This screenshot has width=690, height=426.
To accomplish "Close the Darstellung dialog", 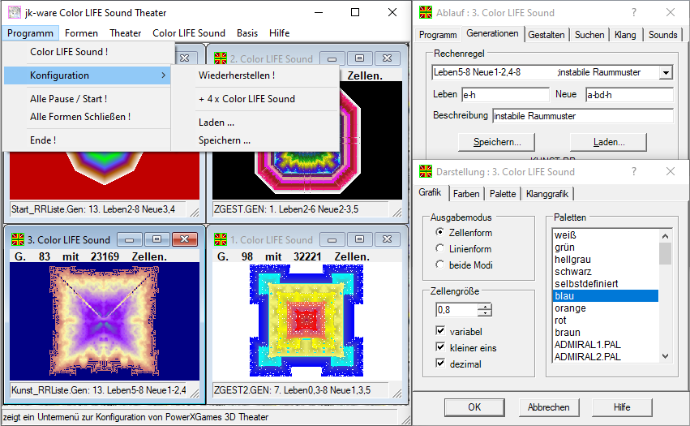I will click(671, 171).
